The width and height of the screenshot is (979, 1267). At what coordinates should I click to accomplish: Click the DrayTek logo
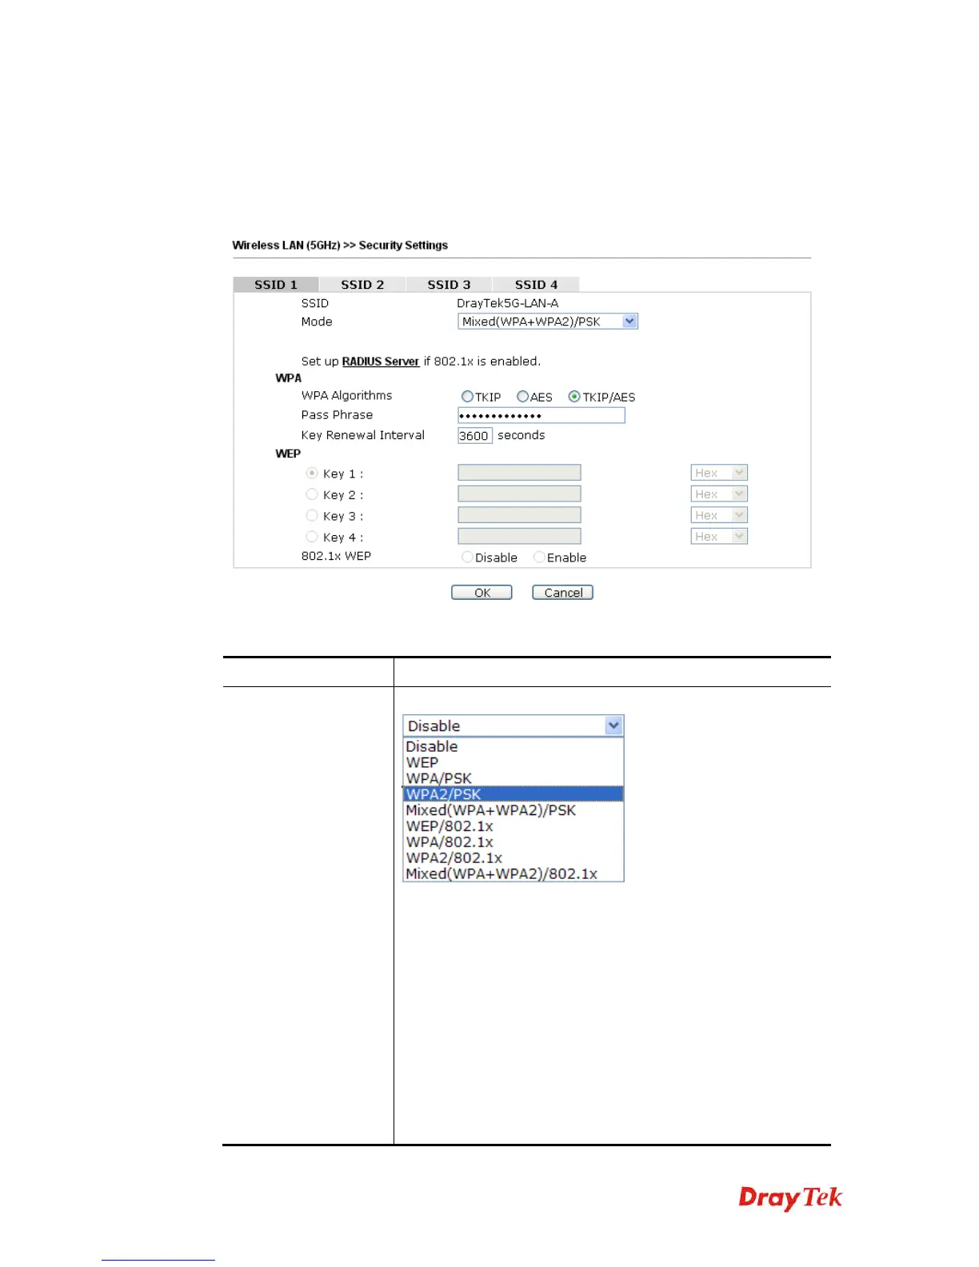[x=790, y=1198]
